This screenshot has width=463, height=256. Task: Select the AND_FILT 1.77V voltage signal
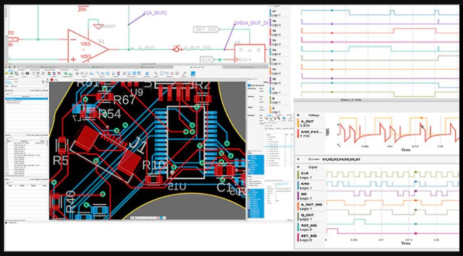coord(311,134)
